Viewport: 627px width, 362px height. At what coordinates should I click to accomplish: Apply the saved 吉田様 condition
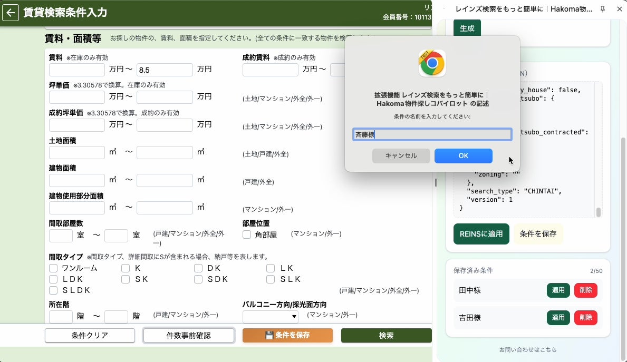pyautogui.click(x=558, y=317)
